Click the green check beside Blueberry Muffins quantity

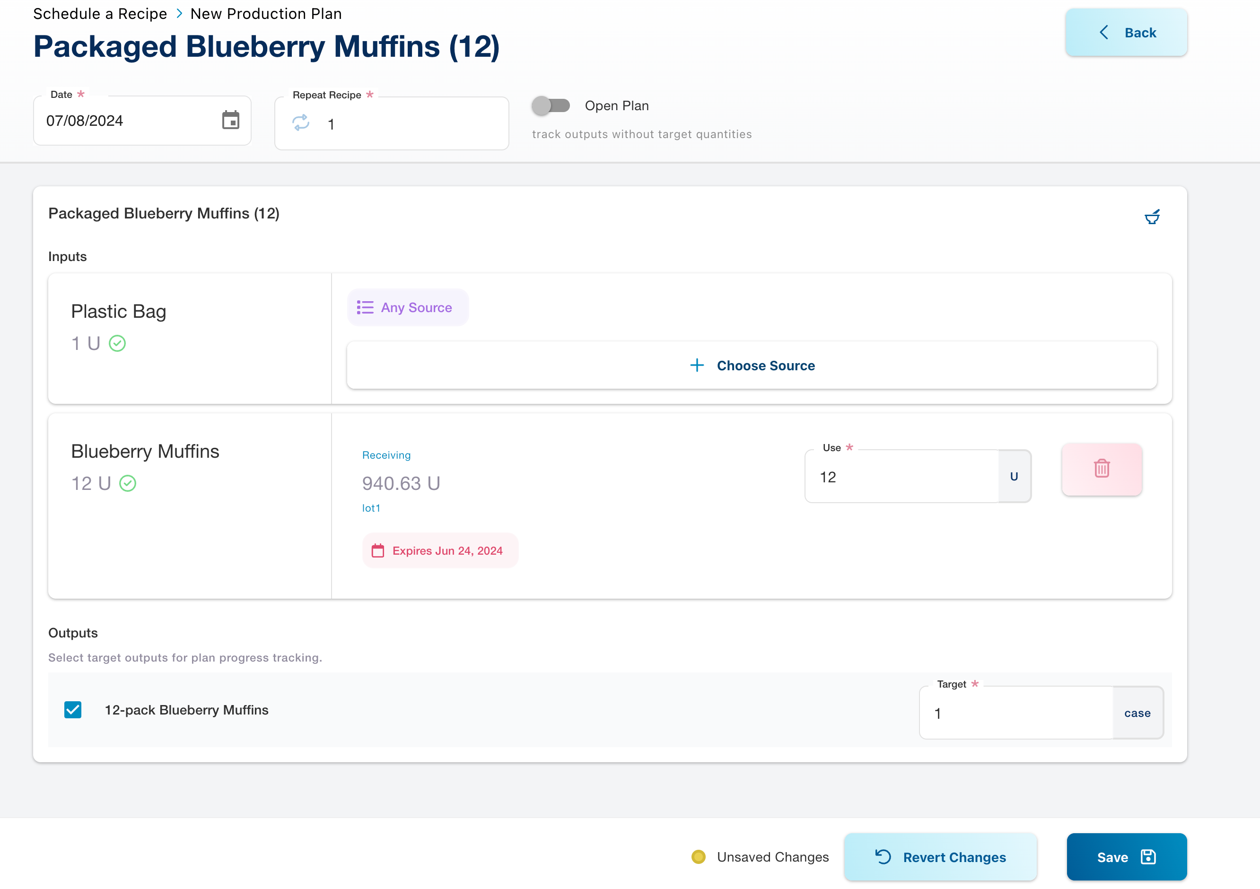click(128, 483)
